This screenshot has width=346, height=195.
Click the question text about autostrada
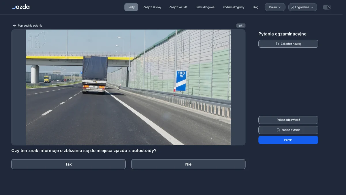pos(84,151)
